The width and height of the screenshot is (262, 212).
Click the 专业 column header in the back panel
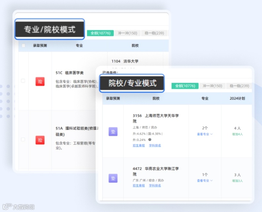point(79,45)
